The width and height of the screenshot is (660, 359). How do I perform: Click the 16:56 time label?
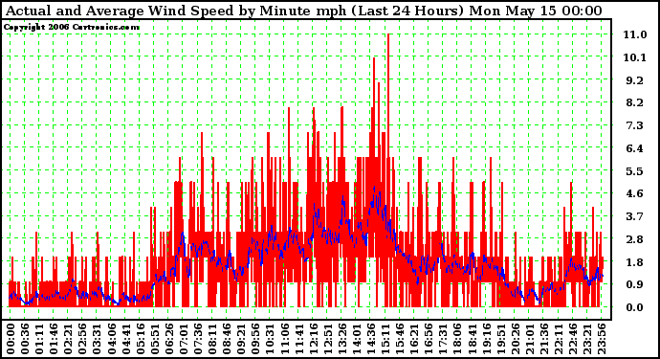[429, 339]
